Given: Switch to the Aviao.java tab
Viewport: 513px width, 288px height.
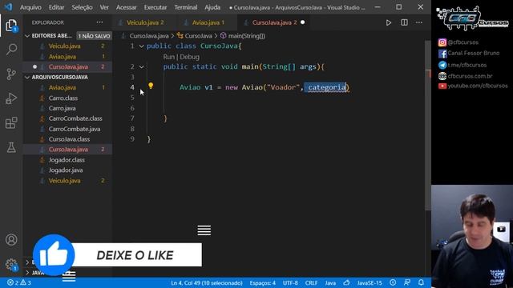Looking at the screenshot, I should click(206, 22).
